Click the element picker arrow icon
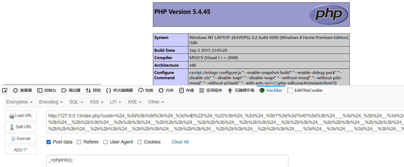 point(5,90)
